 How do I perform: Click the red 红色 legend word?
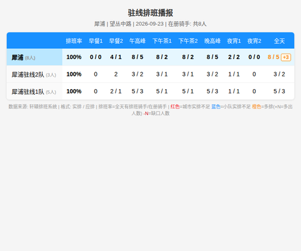(175, 107)
